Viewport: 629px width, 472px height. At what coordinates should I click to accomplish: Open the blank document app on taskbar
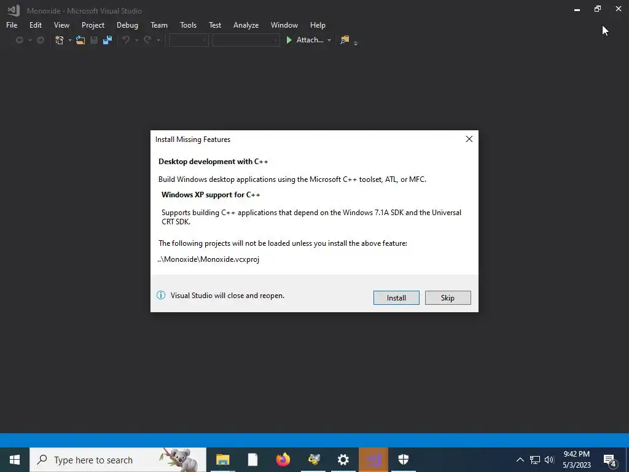tap(252, 460)
